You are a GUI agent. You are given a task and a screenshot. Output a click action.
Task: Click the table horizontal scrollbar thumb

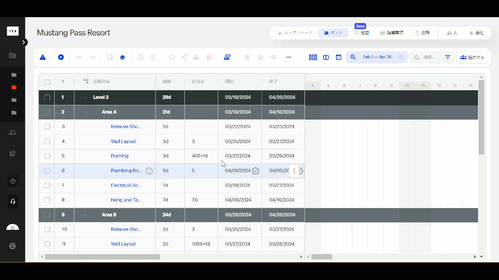click(x=103, y=257)
